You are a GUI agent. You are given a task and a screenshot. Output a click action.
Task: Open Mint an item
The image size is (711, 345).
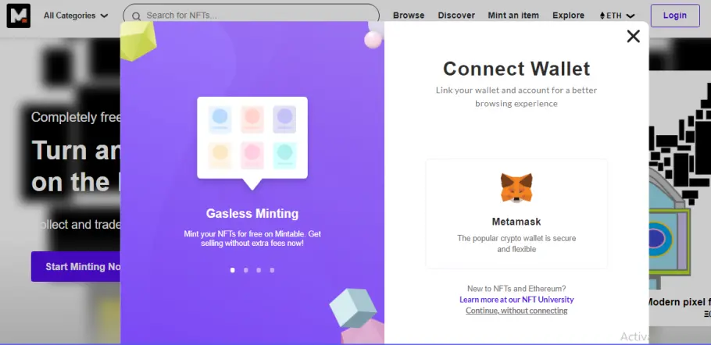[x=513, y=16]
